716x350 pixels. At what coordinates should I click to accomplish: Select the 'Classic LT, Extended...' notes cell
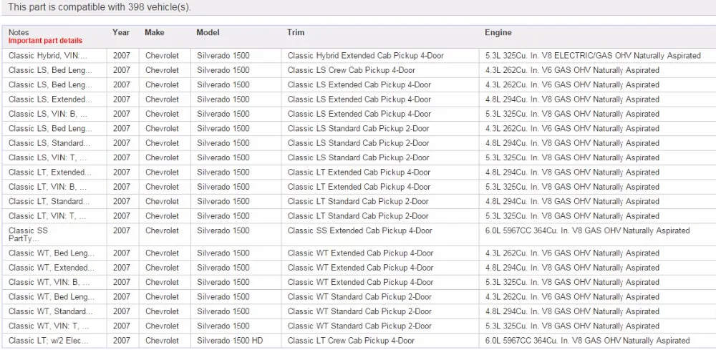pyautogui.click(x=54, y=172)
